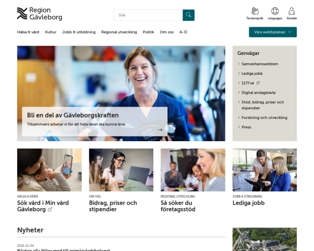Click the magnifying glass search button
The height and width of the screenshot is (251, 314).
[x=188, y=15]
